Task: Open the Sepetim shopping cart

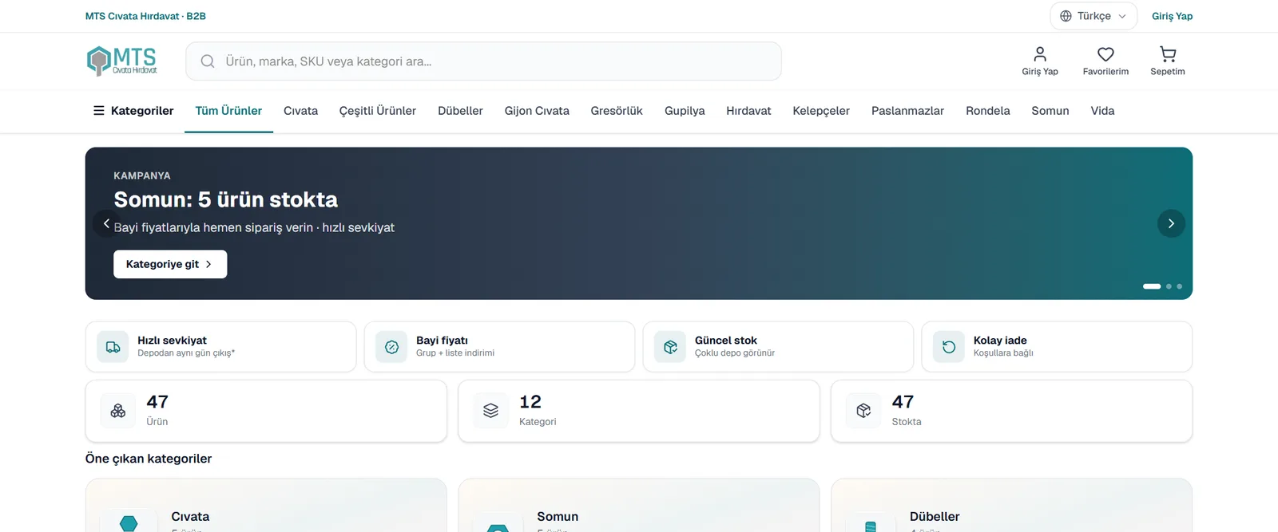Action: click(x=1168, y=54)
